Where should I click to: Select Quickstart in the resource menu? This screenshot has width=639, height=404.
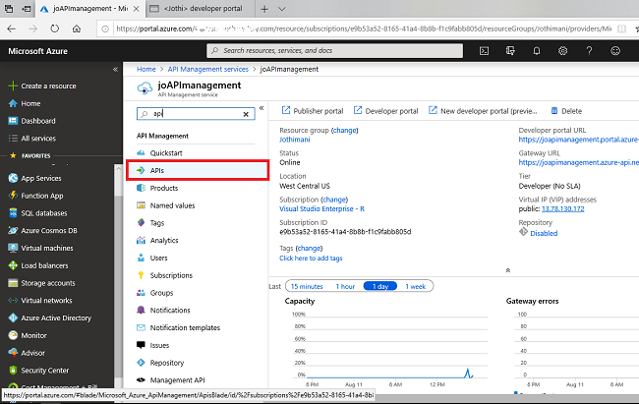159,153
